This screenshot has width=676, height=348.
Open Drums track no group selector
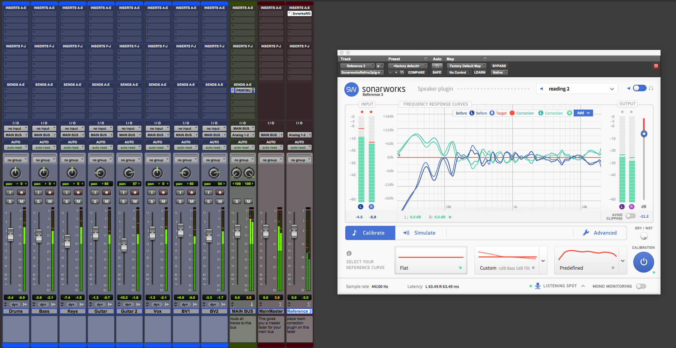(x=16, y=160)
